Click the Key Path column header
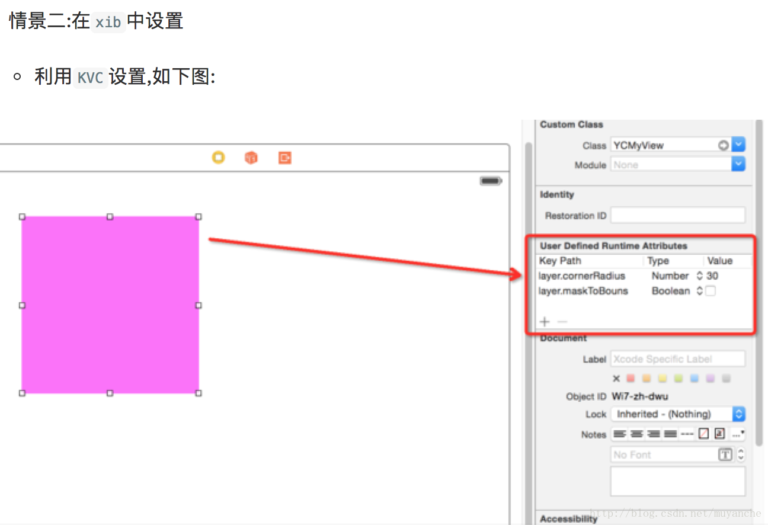This screenshot has height=525, width=768. click(x=560, y=261)
